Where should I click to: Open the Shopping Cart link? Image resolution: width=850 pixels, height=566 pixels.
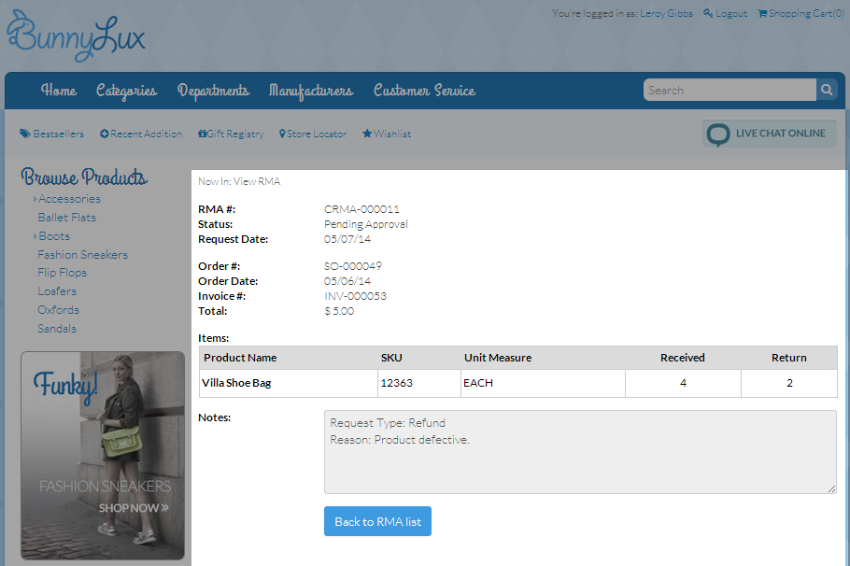click(x=800, y=13)
